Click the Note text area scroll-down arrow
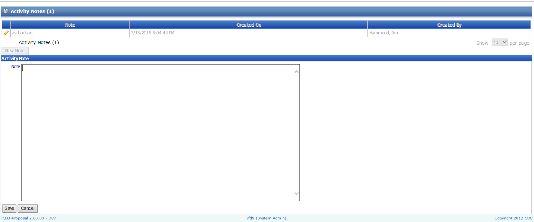Image resolution: width=534 pixels, height=222 pixels. [x=296, y=193]
